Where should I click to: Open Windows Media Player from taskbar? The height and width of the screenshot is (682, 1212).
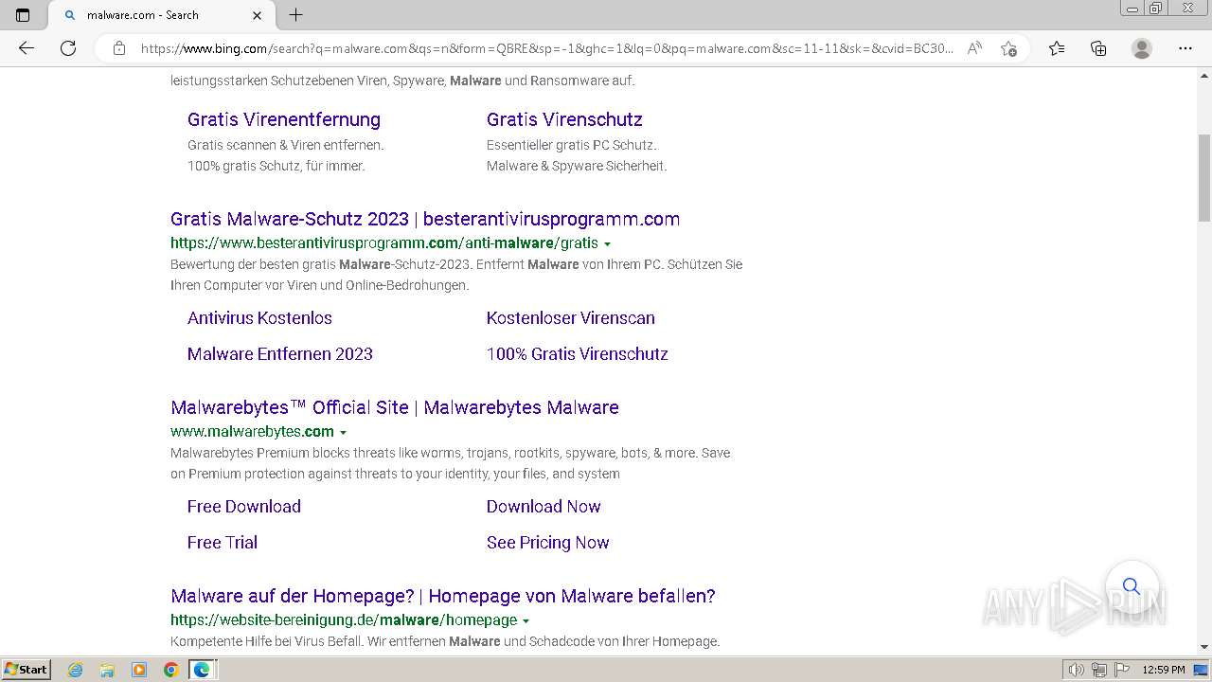point(139,670)
